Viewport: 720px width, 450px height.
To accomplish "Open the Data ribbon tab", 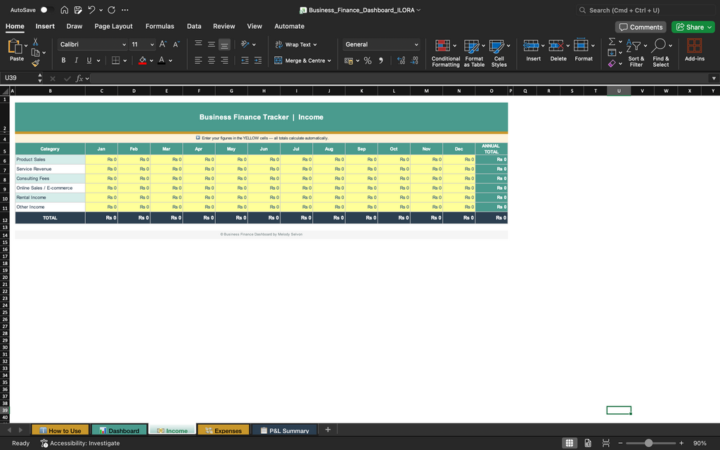I will click(194, 26).
